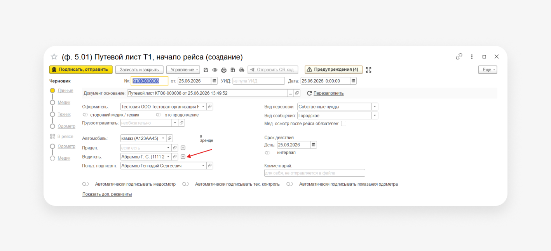This screenshot has height=251, width=551.
Task: Select the 'В рейсе' stage label
Action: coord(65,136)
